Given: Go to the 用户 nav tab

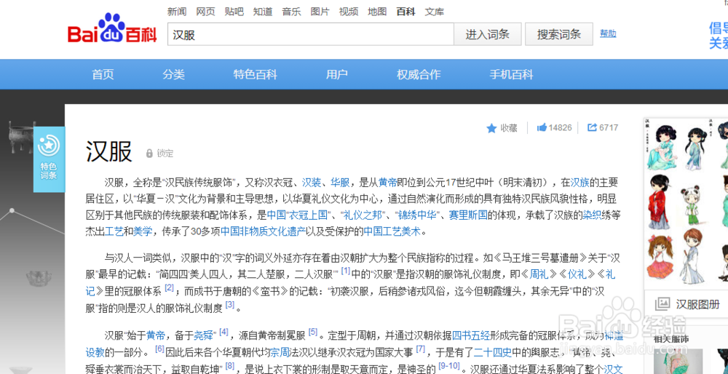Looking at the screenshot, I should [337, 74].
